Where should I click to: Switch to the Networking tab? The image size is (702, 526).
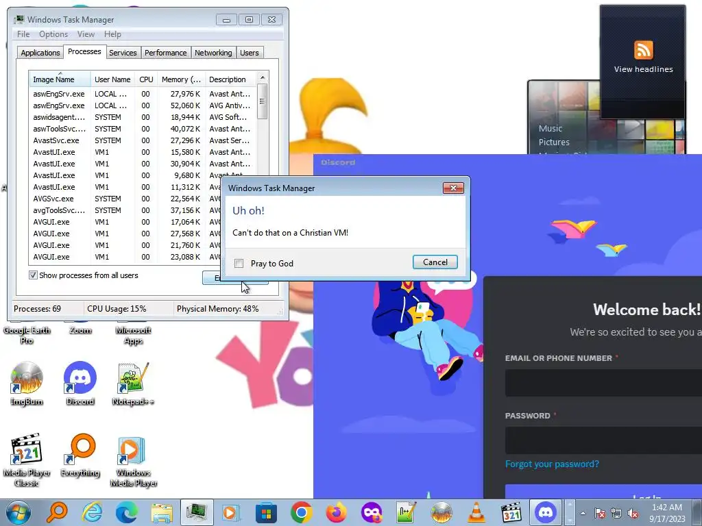pyautogui.click(x=214, y=53)
